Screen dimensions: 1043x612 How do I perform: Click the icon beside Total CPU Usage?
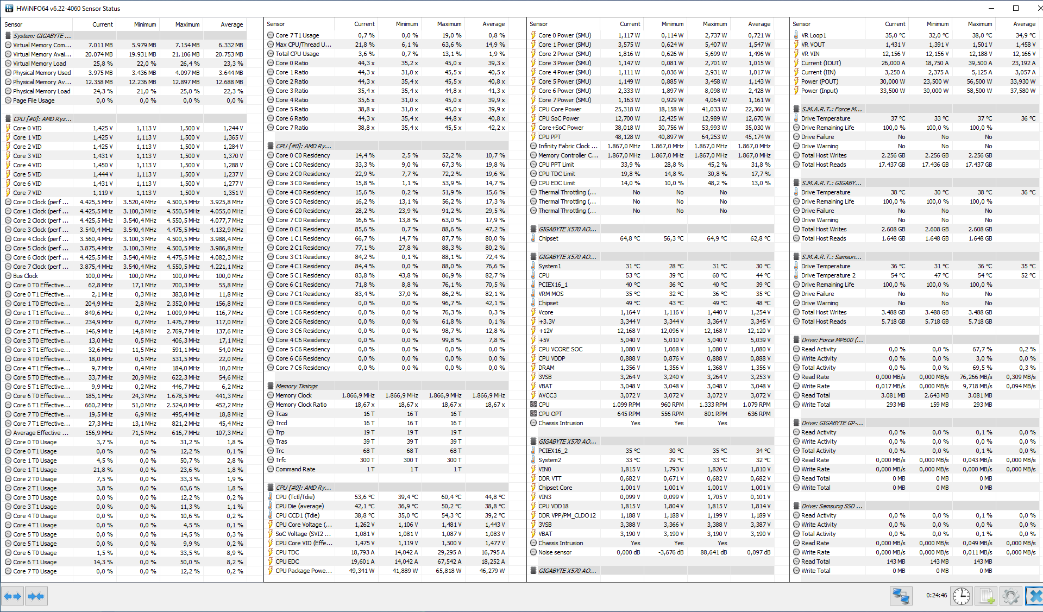tap(271, 54)
